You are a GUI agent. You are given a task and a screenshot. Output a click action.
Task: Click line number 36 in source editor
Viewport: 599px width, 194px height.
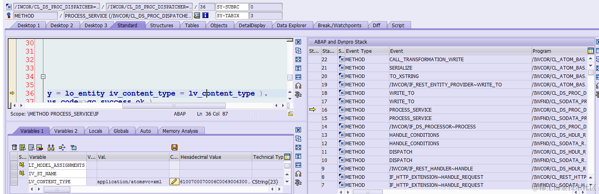[x=30, y=93]
